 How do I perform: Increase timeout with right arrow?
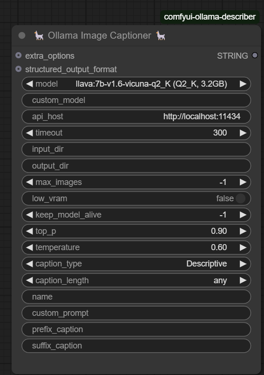pyautogui.click(x=243, y=133)
